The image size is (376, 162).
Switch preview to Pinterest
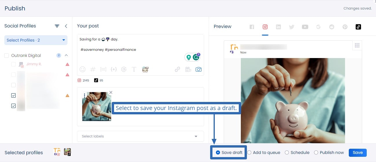point(345,27)
